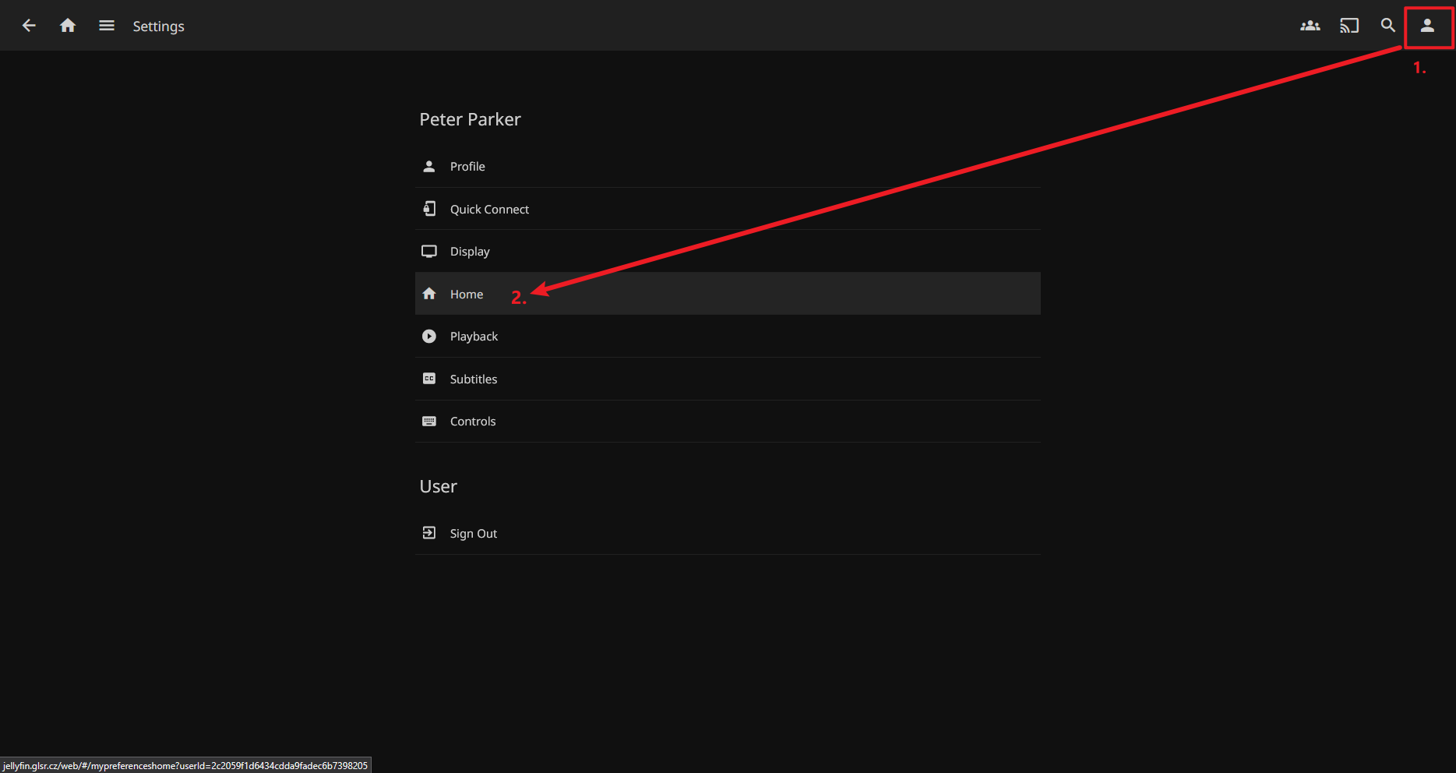1456x773 pixels.
Task: Open the highlighted Home settings entry
Action: [x=467, y=295]
